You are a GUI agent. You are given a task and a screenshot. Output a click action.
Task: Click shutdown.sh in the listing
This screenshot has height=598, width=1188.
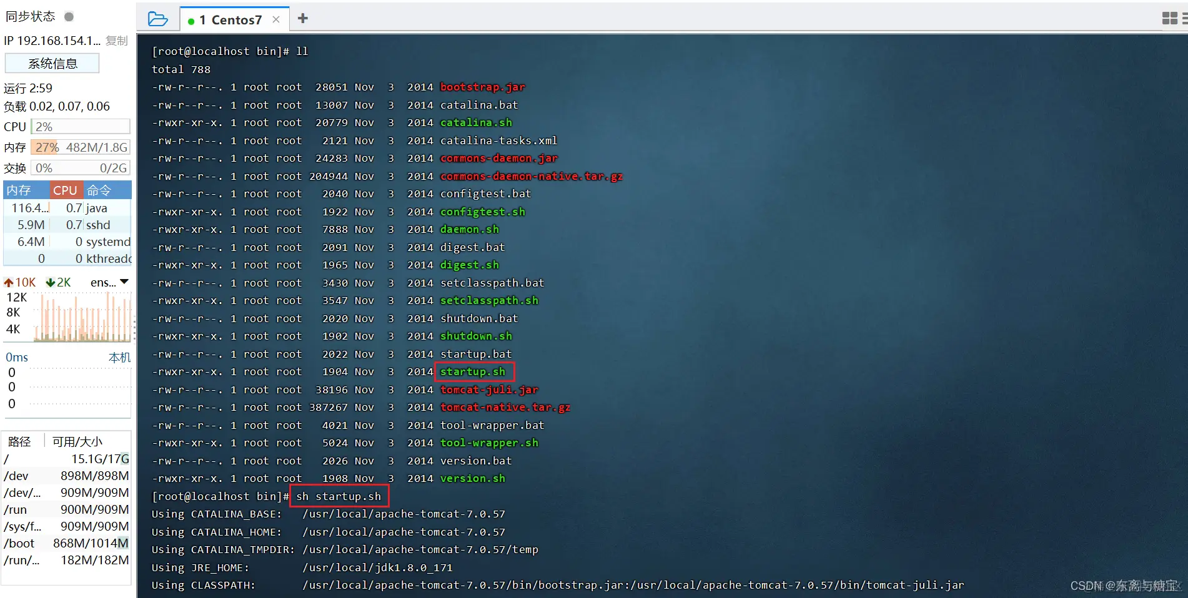coord(476,336)
